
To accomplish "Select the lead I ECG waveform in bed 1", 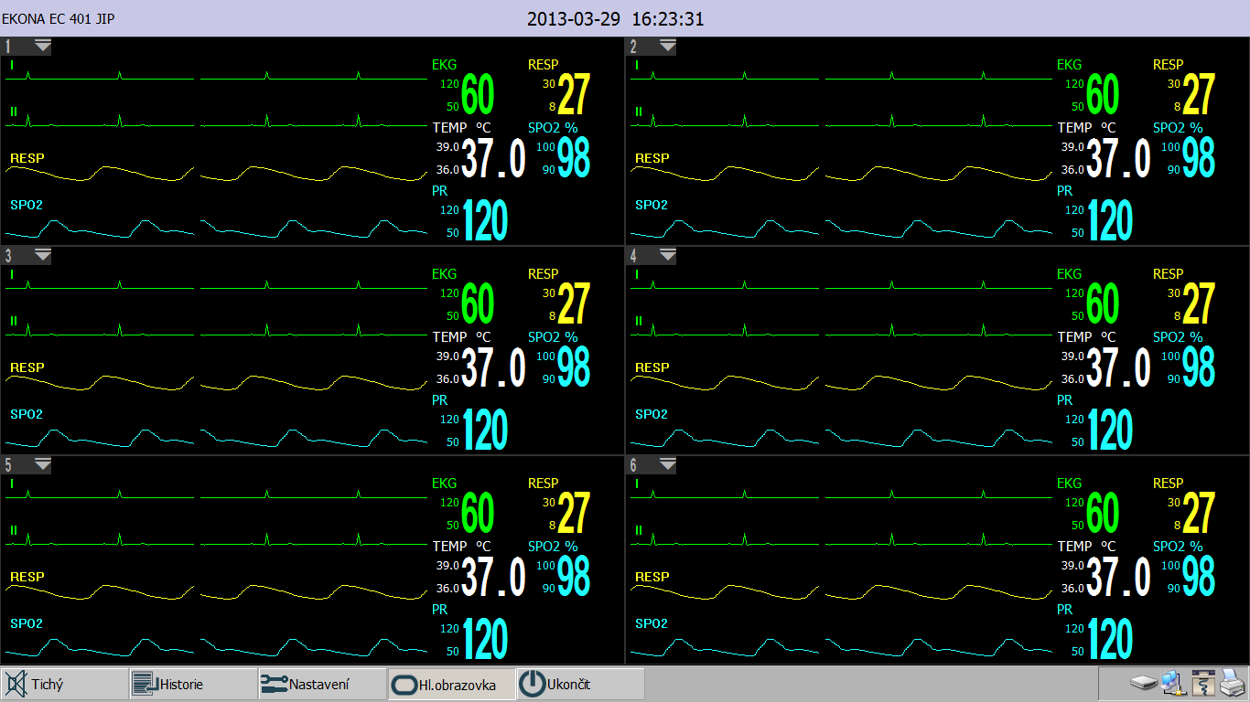I will pyautogui.click(x=216, y=76).
